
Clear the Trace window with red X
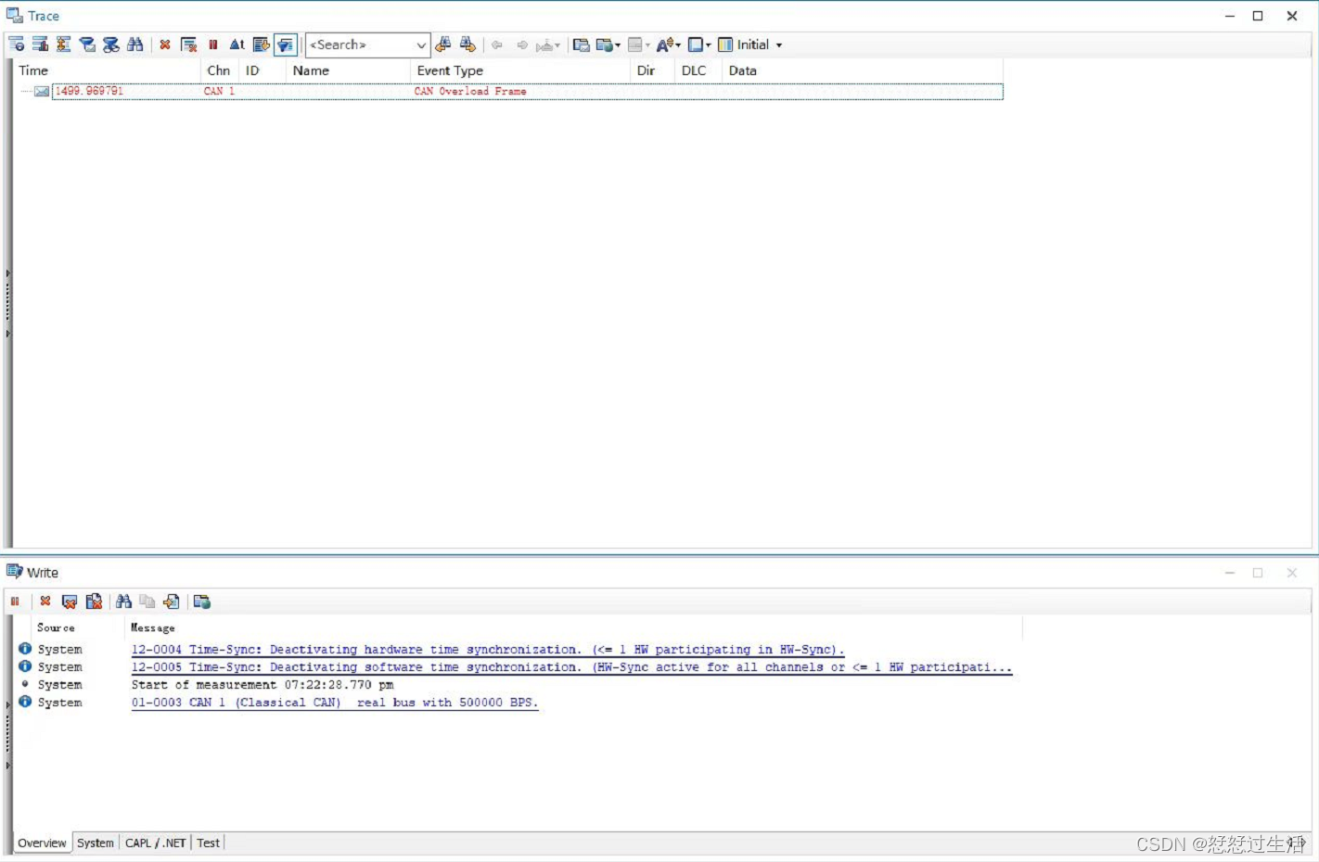165,44
